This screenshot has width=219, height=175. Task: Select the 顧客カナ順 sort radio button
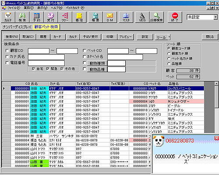pyautogui.click(x=169, y=53)
